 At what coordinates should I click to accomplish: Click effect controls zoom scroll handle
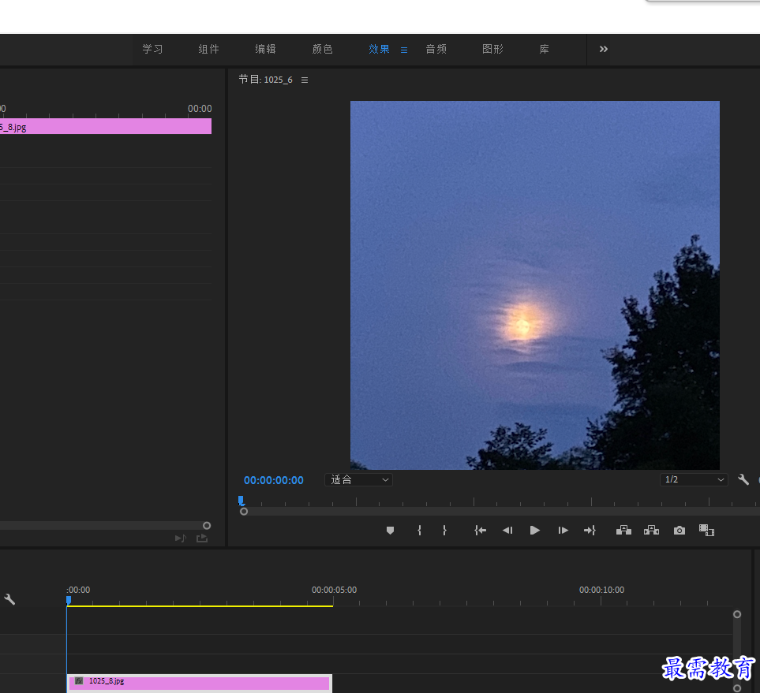(207, 525)
